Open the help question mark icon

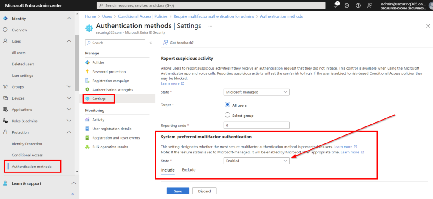coord(358,5)
